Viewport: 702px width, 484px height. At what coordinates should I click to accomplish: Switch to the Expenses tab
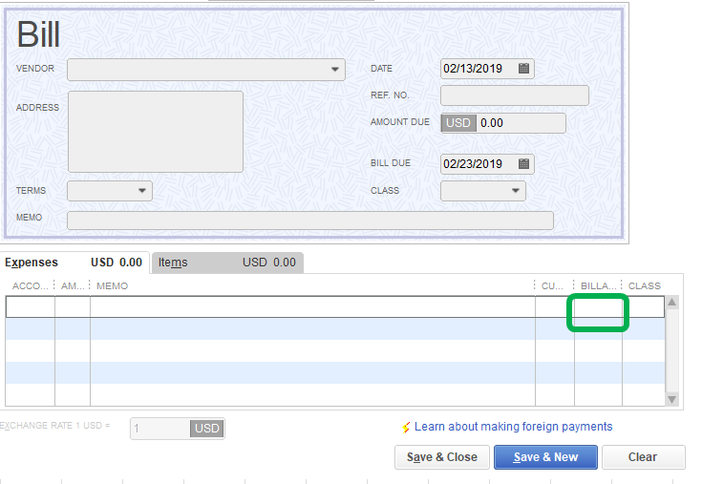click(x=74, y=263)
